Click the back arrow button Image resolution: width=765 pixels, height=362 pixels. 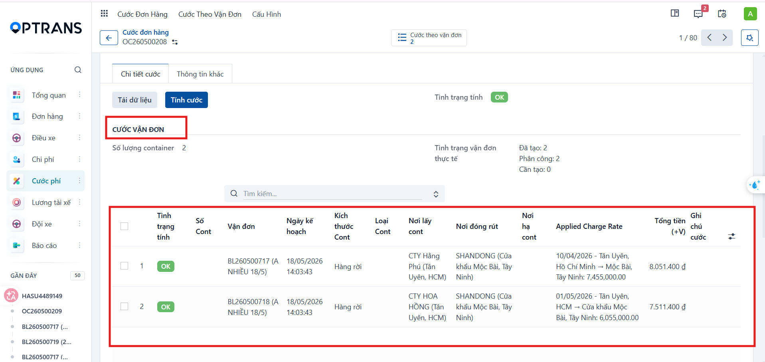coord(109,38)
